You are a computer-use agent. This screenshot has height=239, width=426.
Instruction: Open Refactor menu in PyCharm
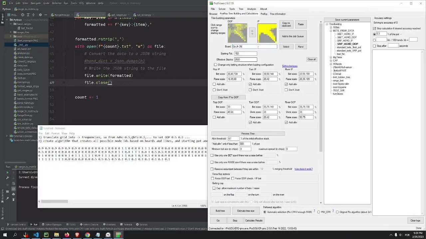pyautogui.click(x=57, y=3)
